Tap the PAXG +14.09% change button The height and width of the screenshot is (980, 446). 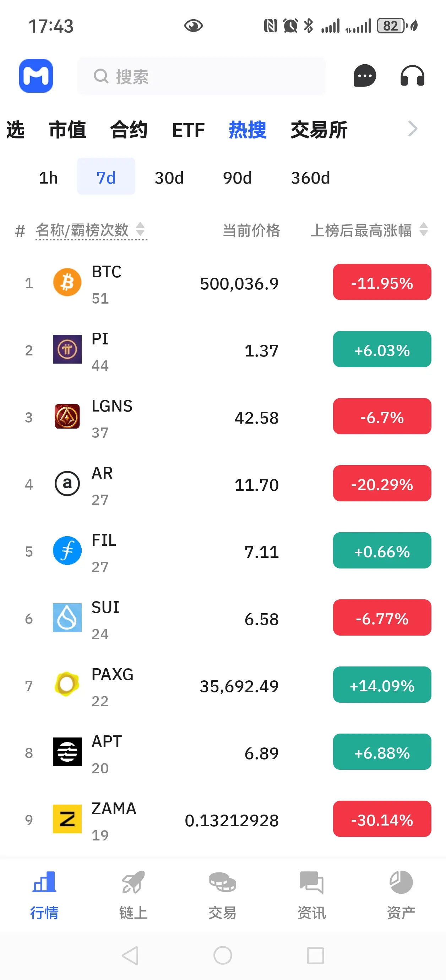click(x=382, y=685)
